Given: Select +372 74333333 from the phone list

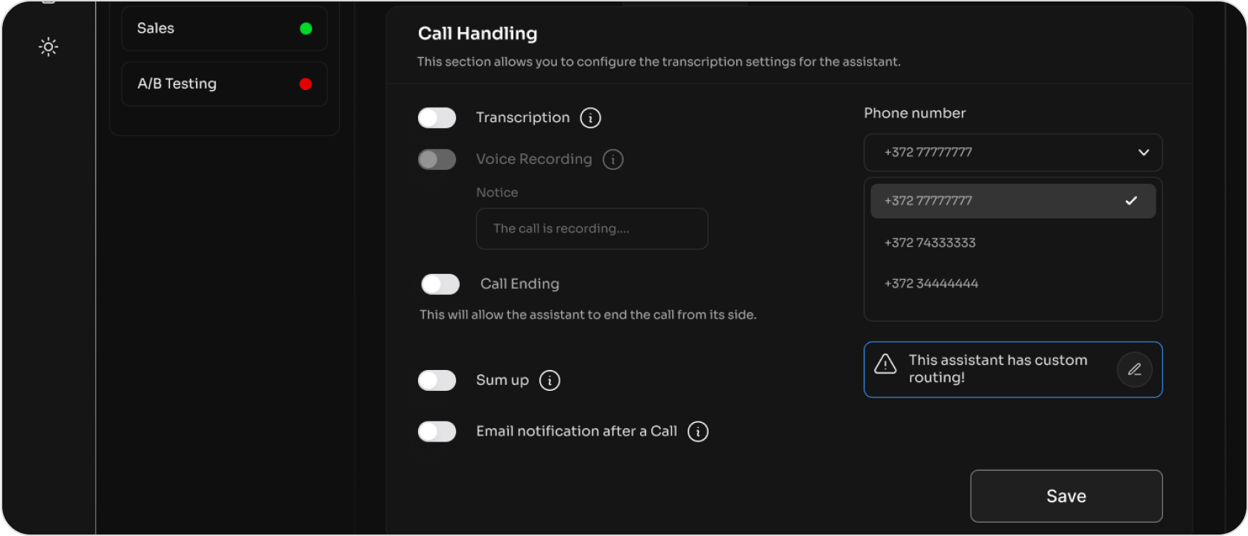Looking at the screenshot, I should click(x=930, y=243).
